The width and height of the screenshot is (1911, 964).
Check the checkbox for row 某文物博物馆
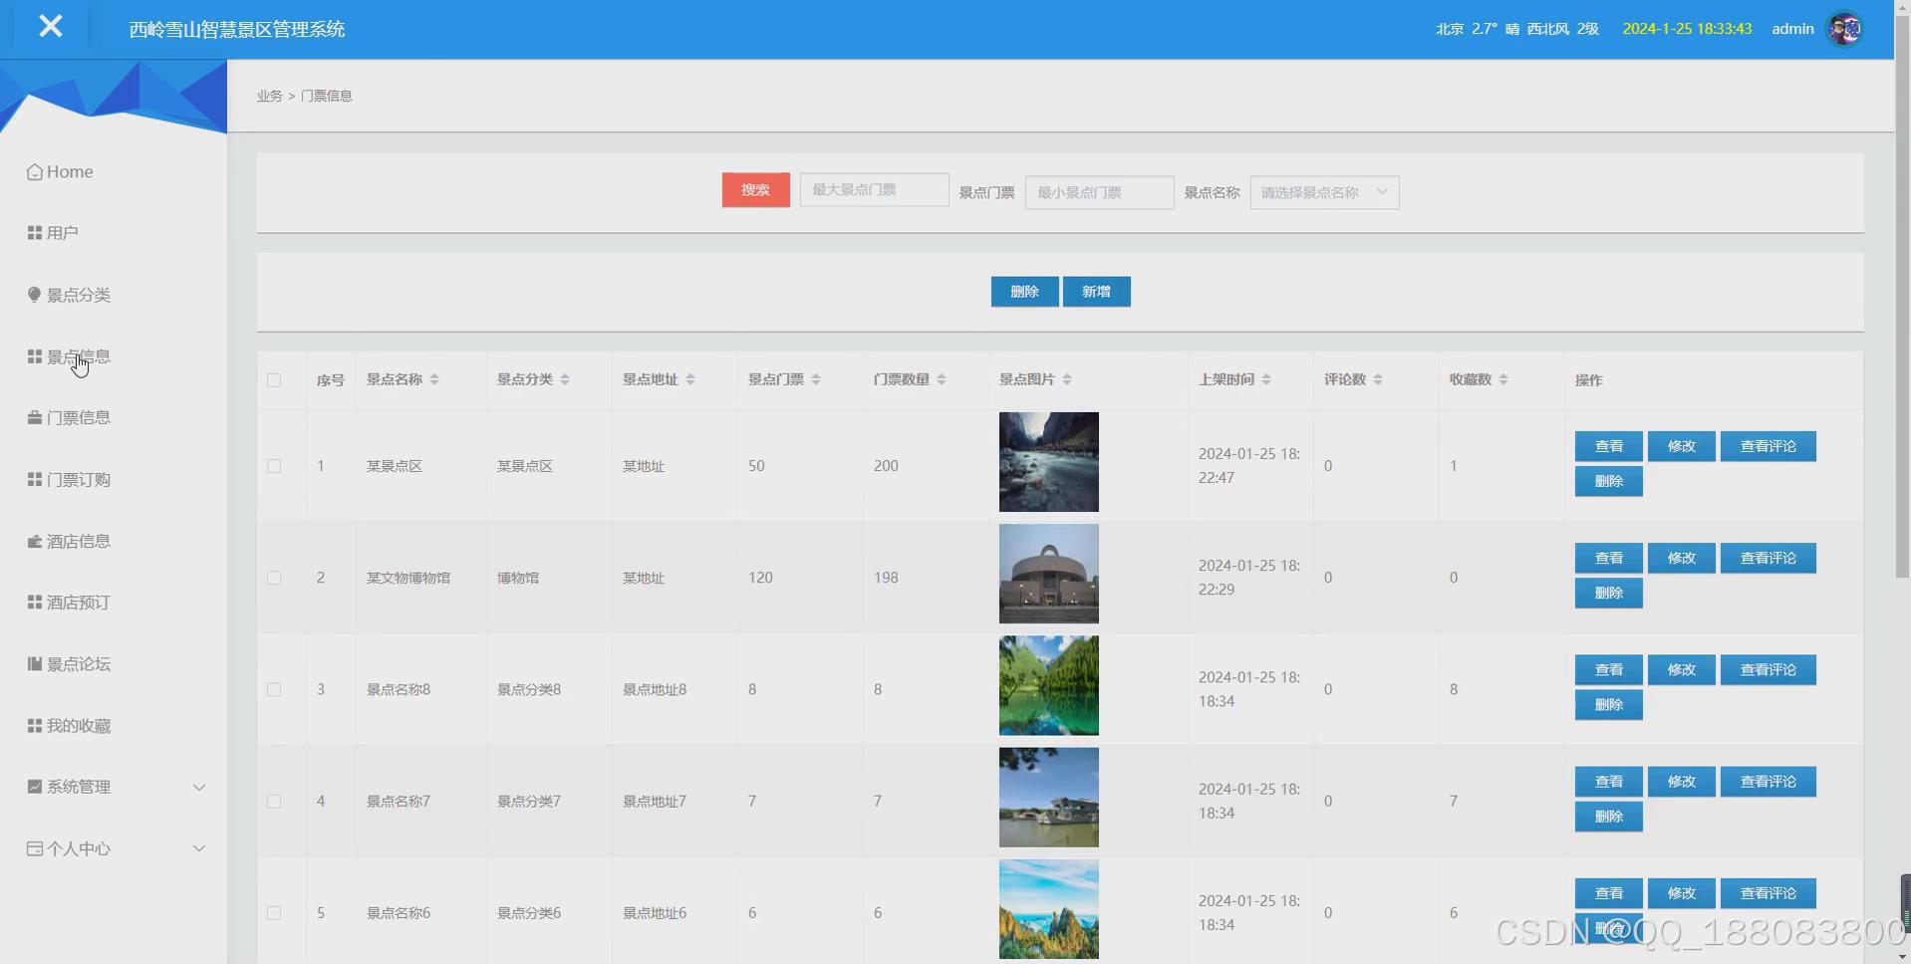[x=274, y=577]
